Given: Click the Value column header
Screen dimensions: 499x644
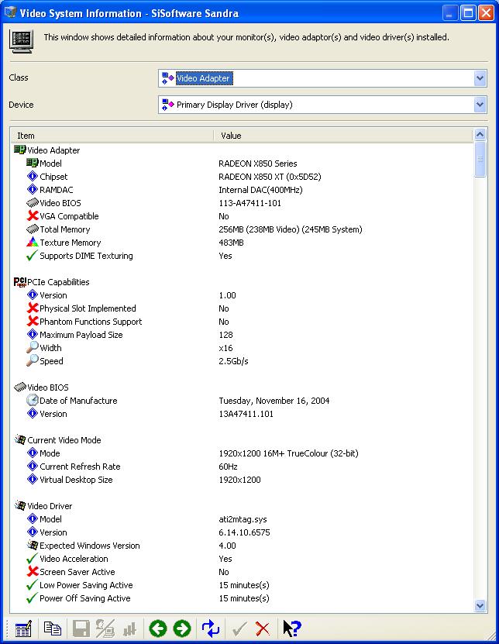Looking at the screenshot, I should (x=343, y=136).
